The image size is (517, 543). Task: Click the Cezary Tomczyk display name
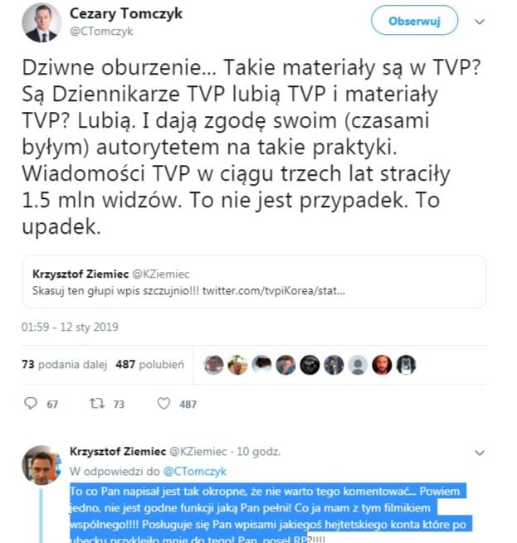tap(126, 14)
